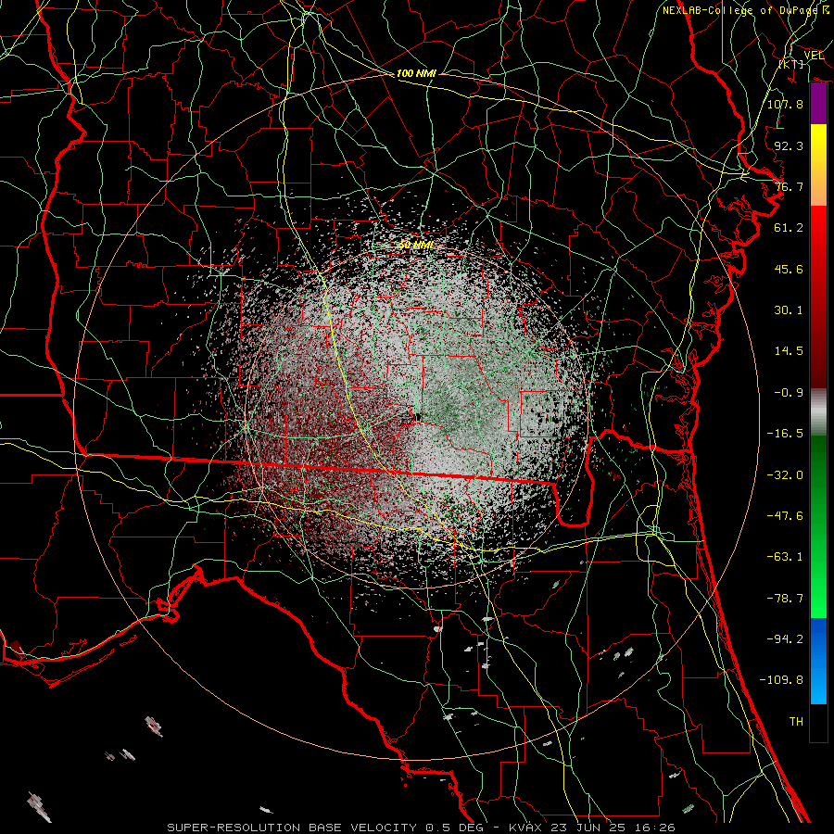Click the -47.6 legend value
The width and height of the screenshot is (834, 834).
[786, 516]
